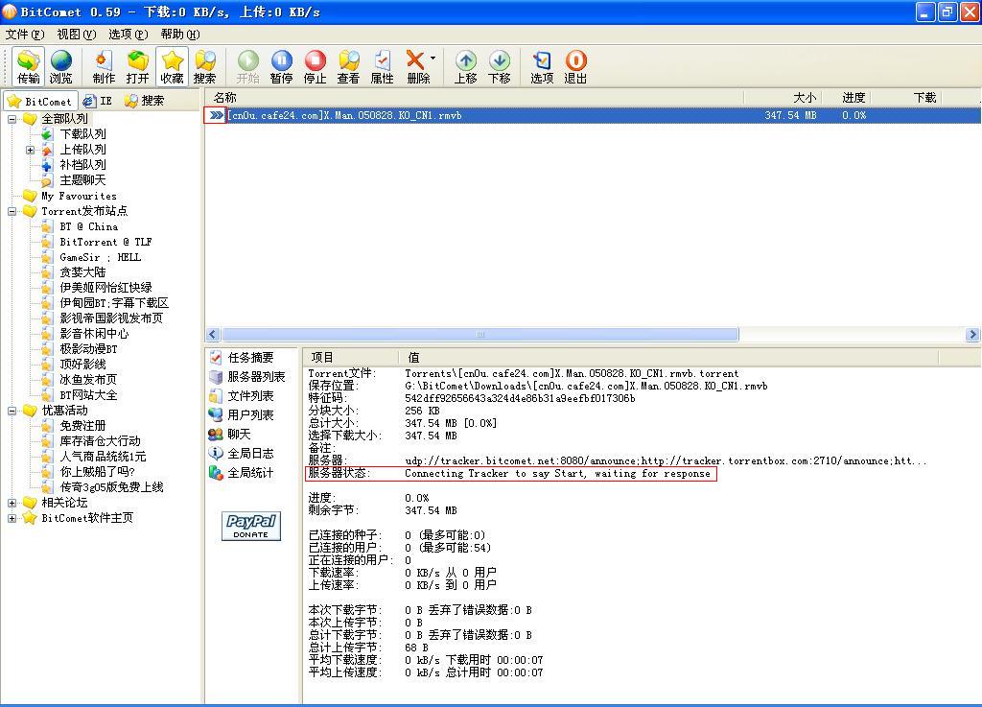982x707 pixels.
Task: Expand the 相关论坛 tree node
Action: click(x=12, y=503)
